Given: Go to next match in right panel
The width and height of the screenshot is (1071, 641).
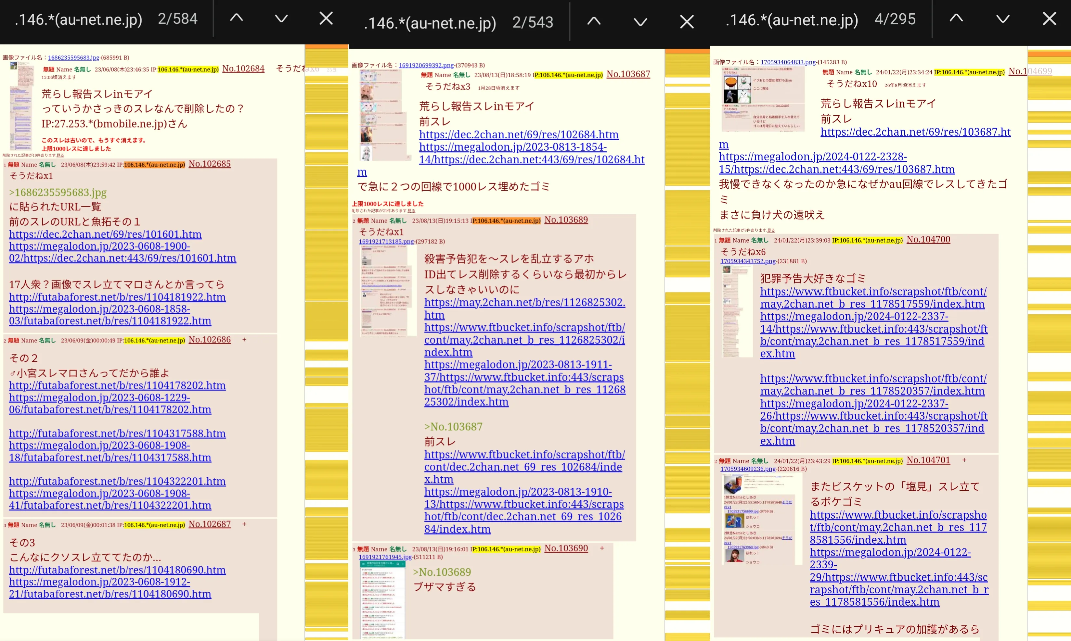Looking at the screenshot, I should (1002, 19).
